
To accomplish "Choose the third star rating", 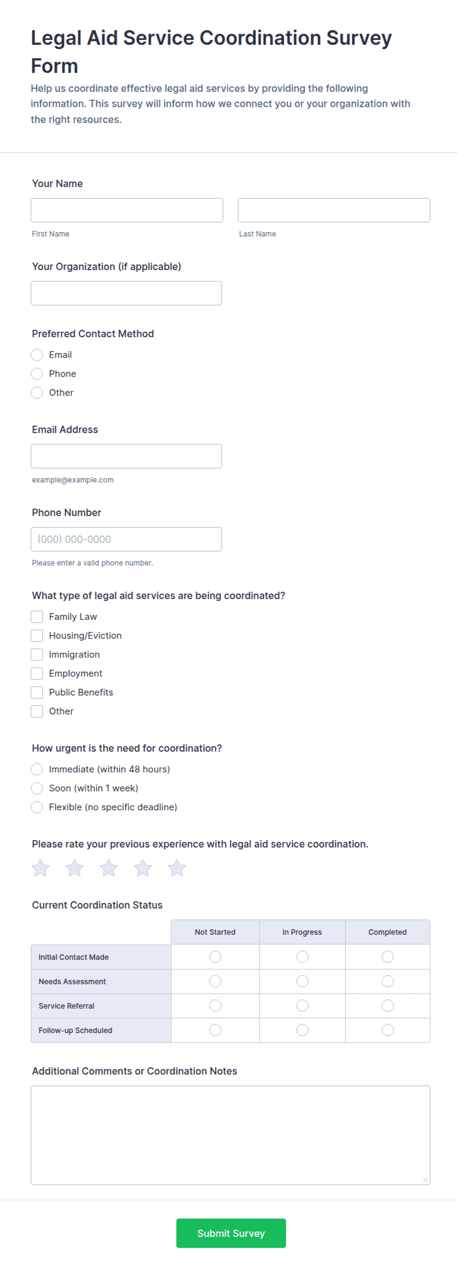I will point(109,868).
